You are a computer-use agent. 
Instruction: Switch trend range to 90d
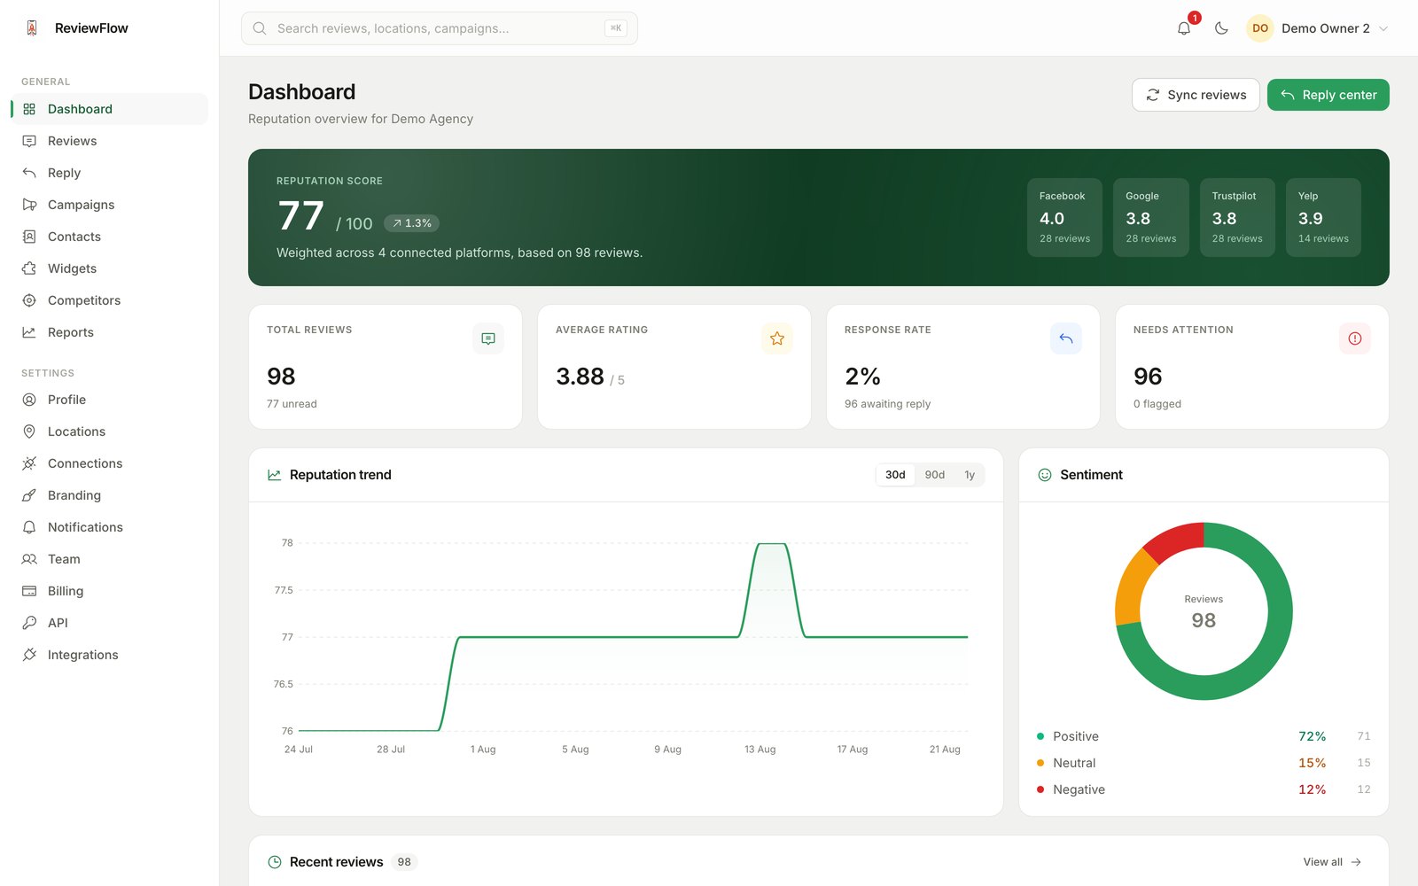(x=935, y=475)
